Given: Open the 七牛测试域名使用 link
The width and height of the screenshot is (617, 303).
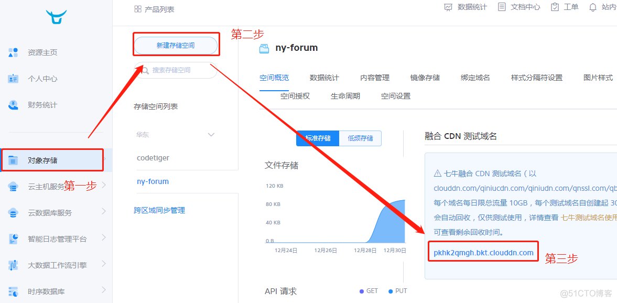Looking at the screenshot, I should point(589,218).
